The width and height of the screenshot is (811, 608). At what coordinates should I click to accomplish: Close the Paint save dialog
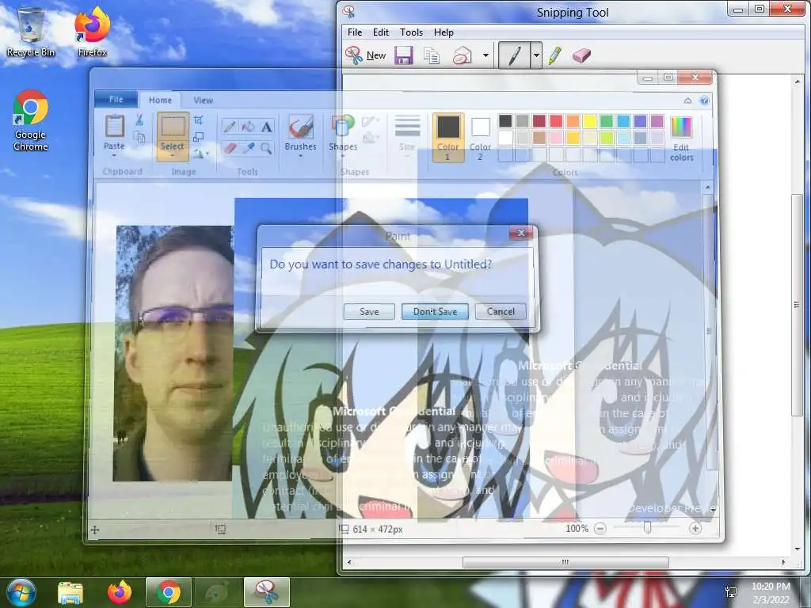(521, 234)
